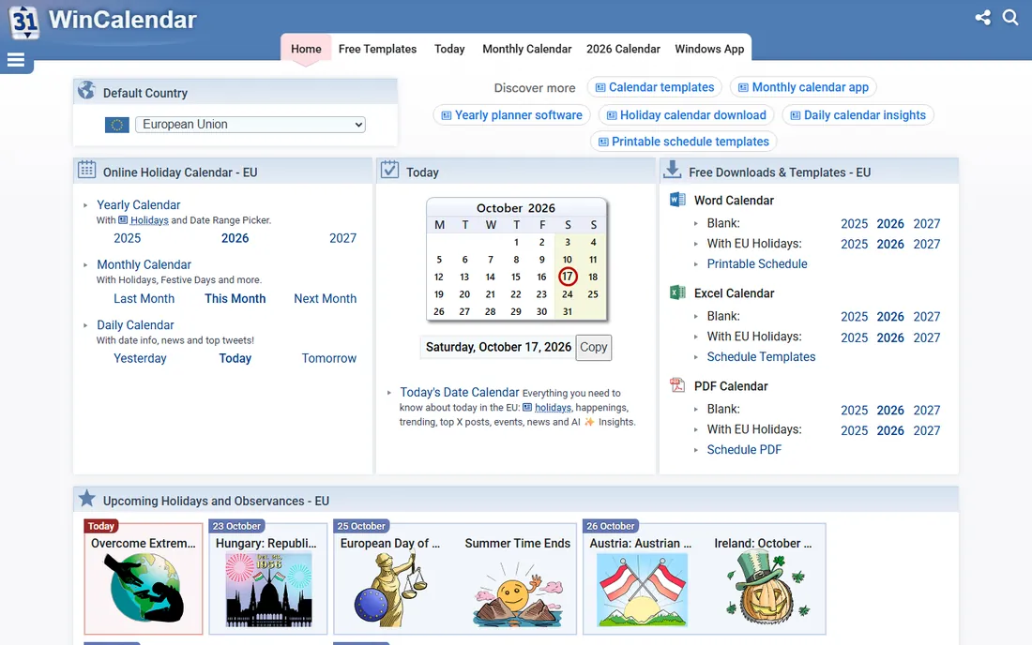Open Word With EU Holidays 2027 link
Screen dimensions: 1032x645
pos(927,244)
